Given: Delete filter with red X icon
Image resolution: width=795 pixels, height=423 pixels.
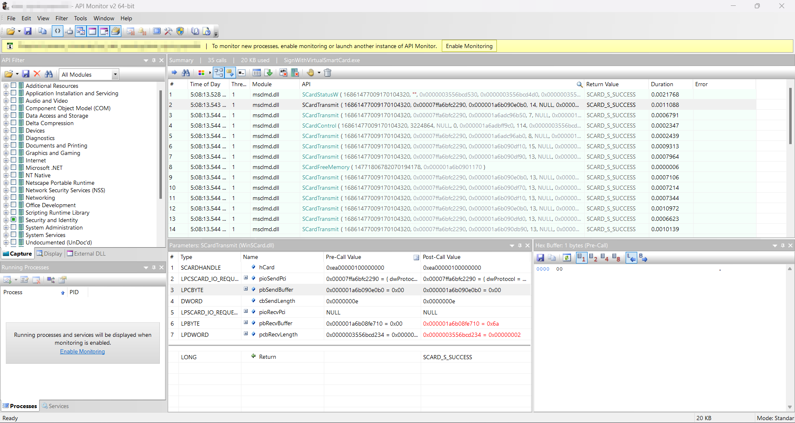Looking at the screenshot, I should pyautogui.click(x=37, y=74).
